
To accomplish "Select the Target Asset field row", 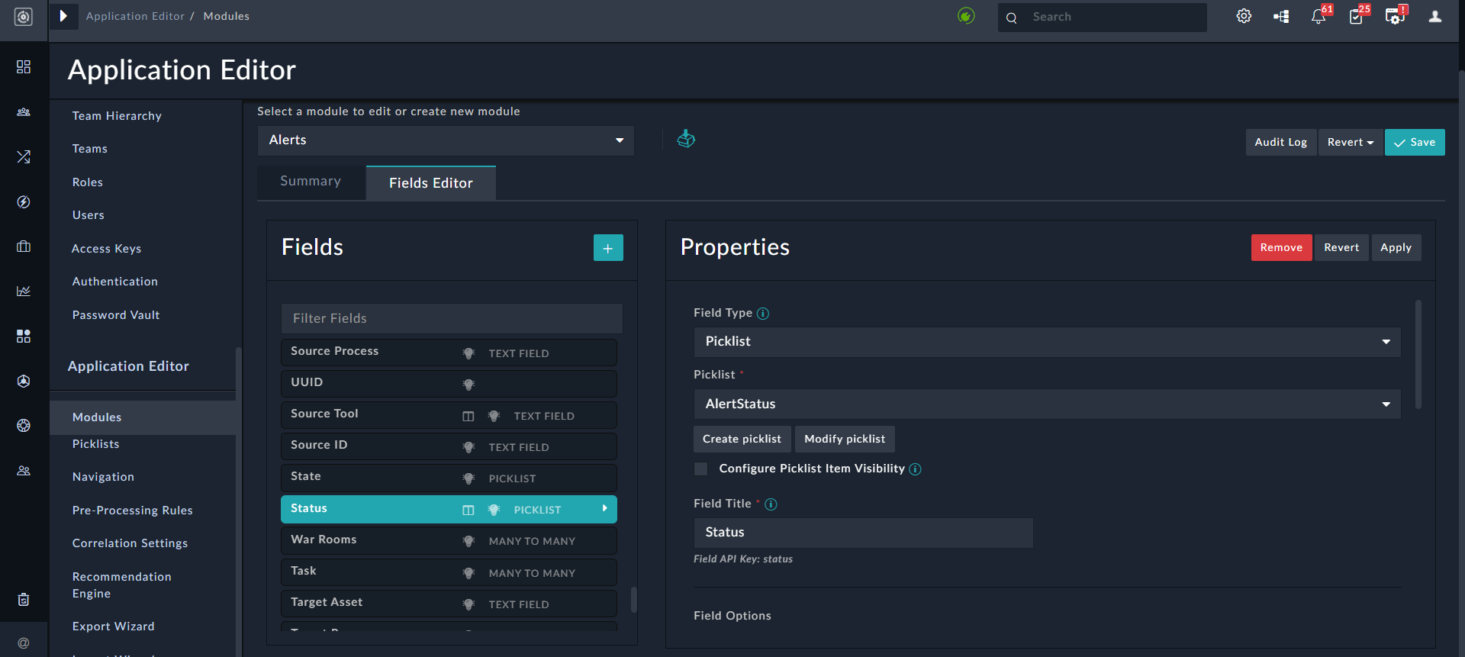I will coord(449,604).
